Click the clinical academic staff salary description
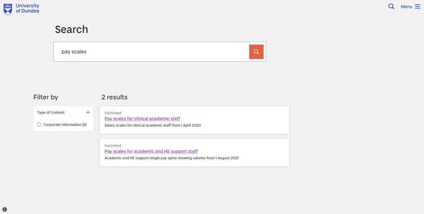This screenshot has width=424, height=214. click(x=152, y=125)
